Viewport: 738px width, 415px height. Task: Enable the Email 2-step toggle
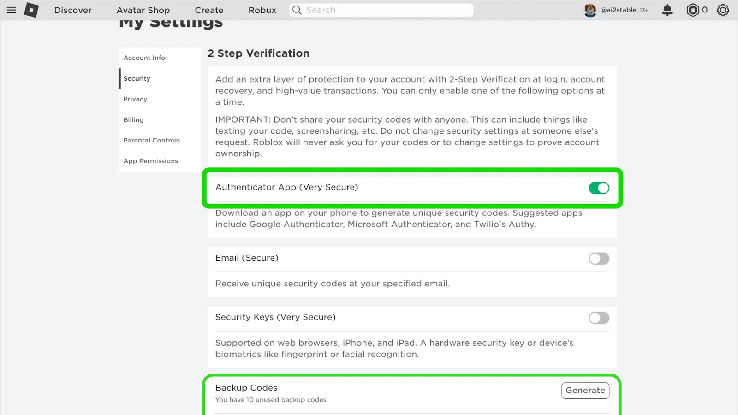click(599, 259)
